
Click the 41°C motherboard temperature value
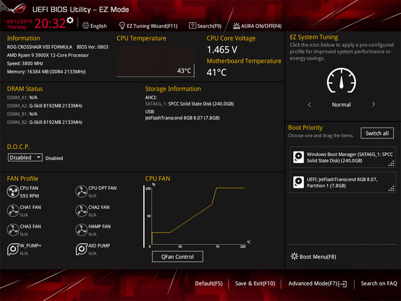pos(216,72)
